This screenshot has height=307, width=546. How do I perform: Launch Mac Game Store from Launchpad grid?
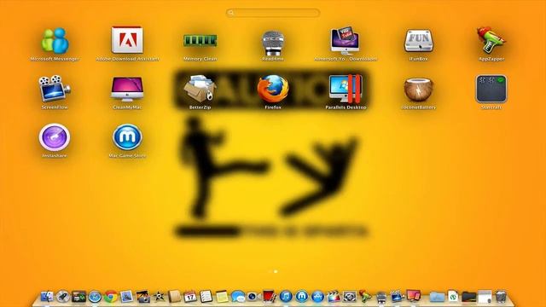coord(127,137)
